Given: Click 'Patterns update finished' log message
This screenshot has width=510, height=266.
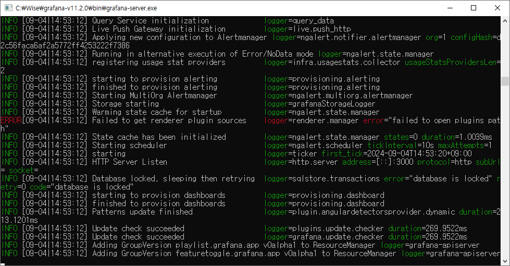Looking at the screenshot, I should point(142,212).
